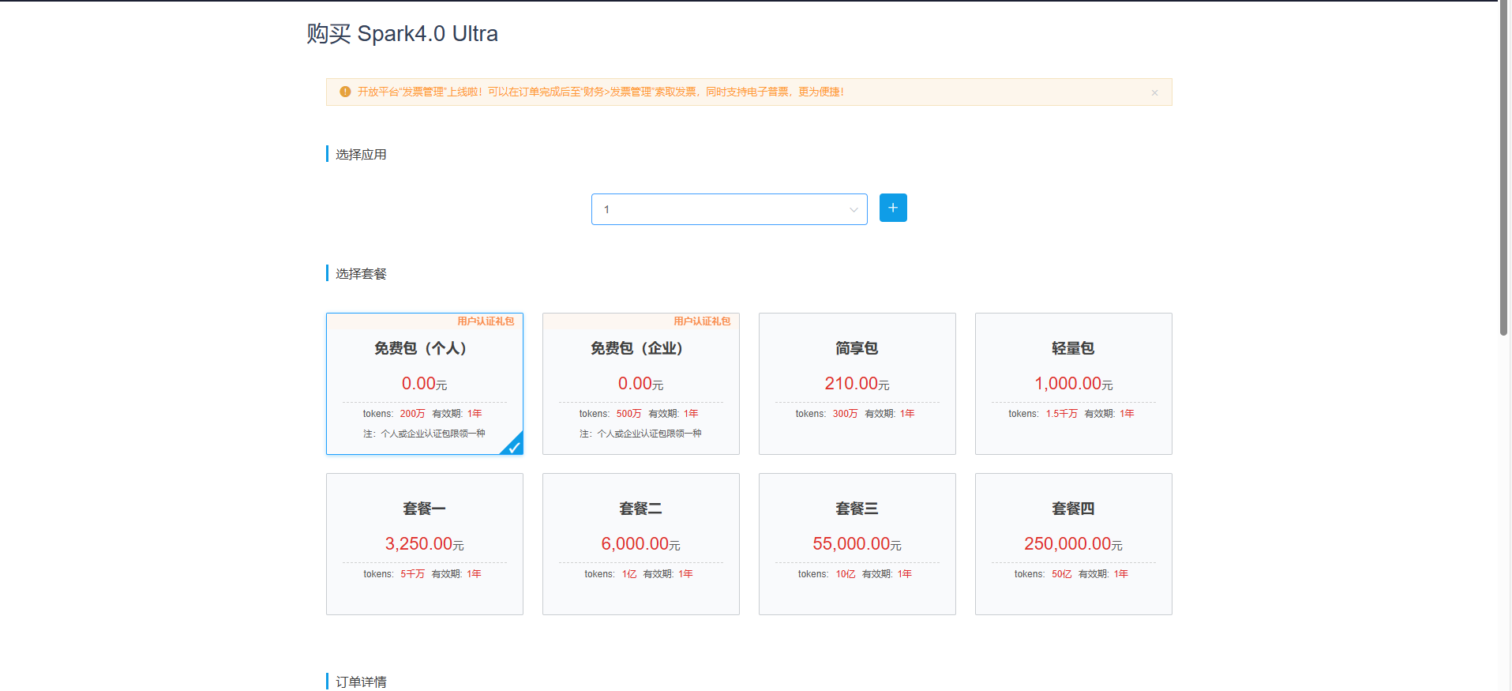Viewport: 1512px width, 691px height.
Task: Select the 免费包（个人）package card
Action: point(424,384)
